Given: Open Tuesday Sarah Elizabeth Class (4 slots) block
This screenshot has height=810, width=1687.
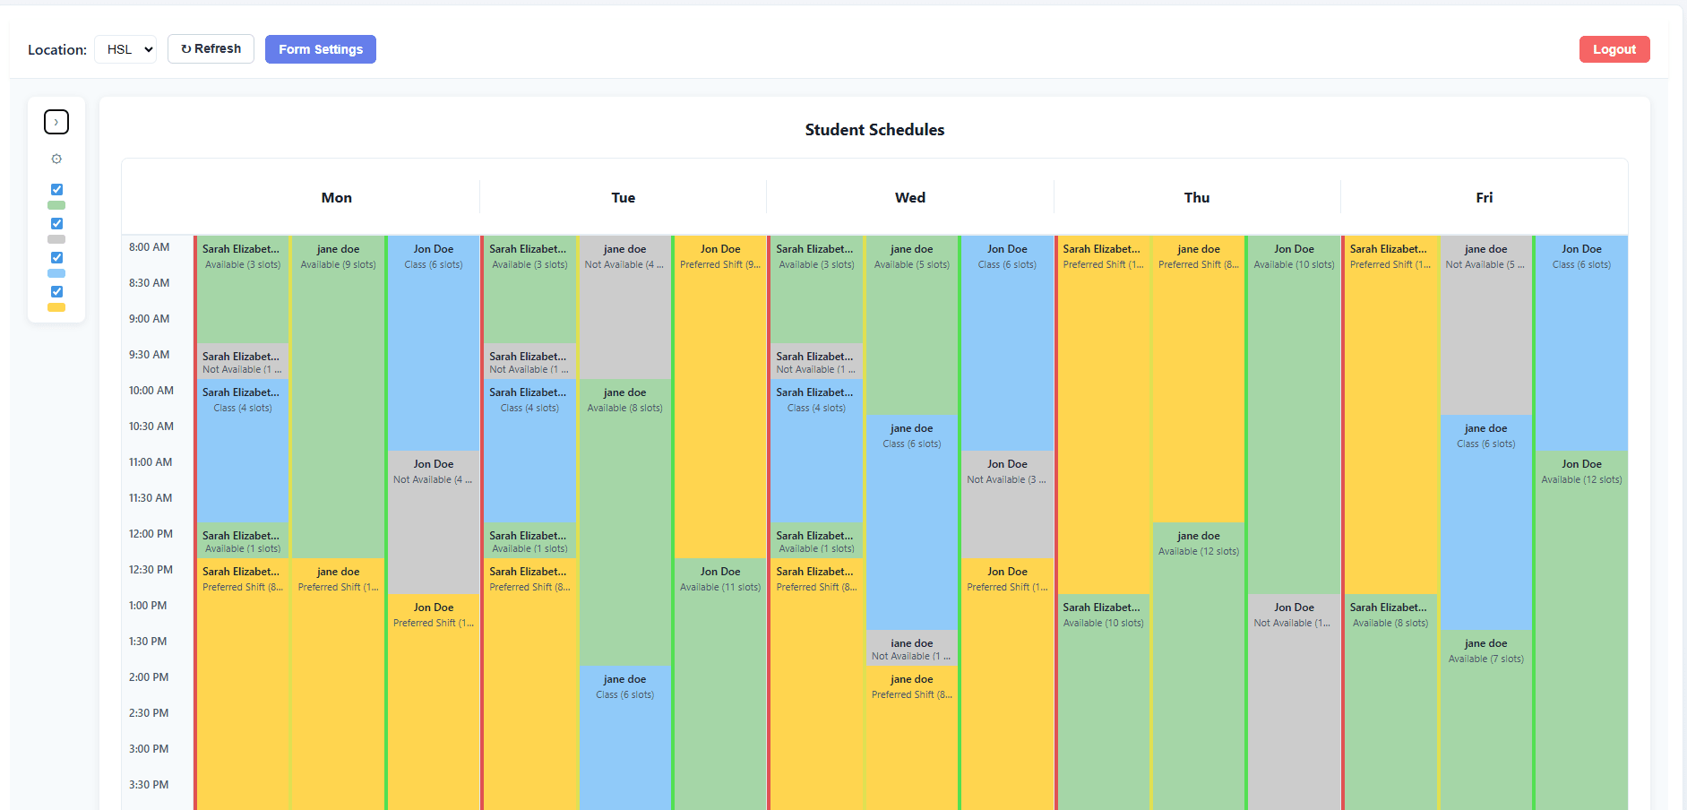Looking at the screenshot, I should [529, 451].
